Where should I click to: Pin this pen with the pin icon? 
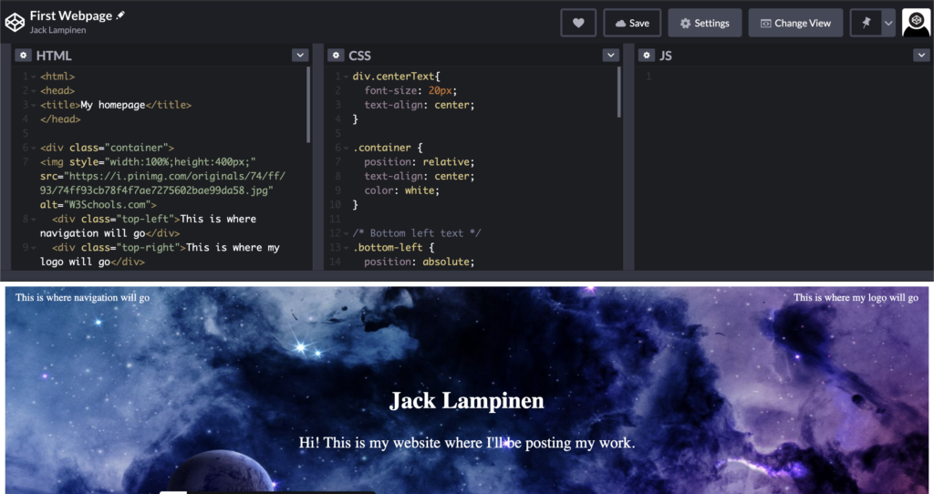[x=866, y=23]
